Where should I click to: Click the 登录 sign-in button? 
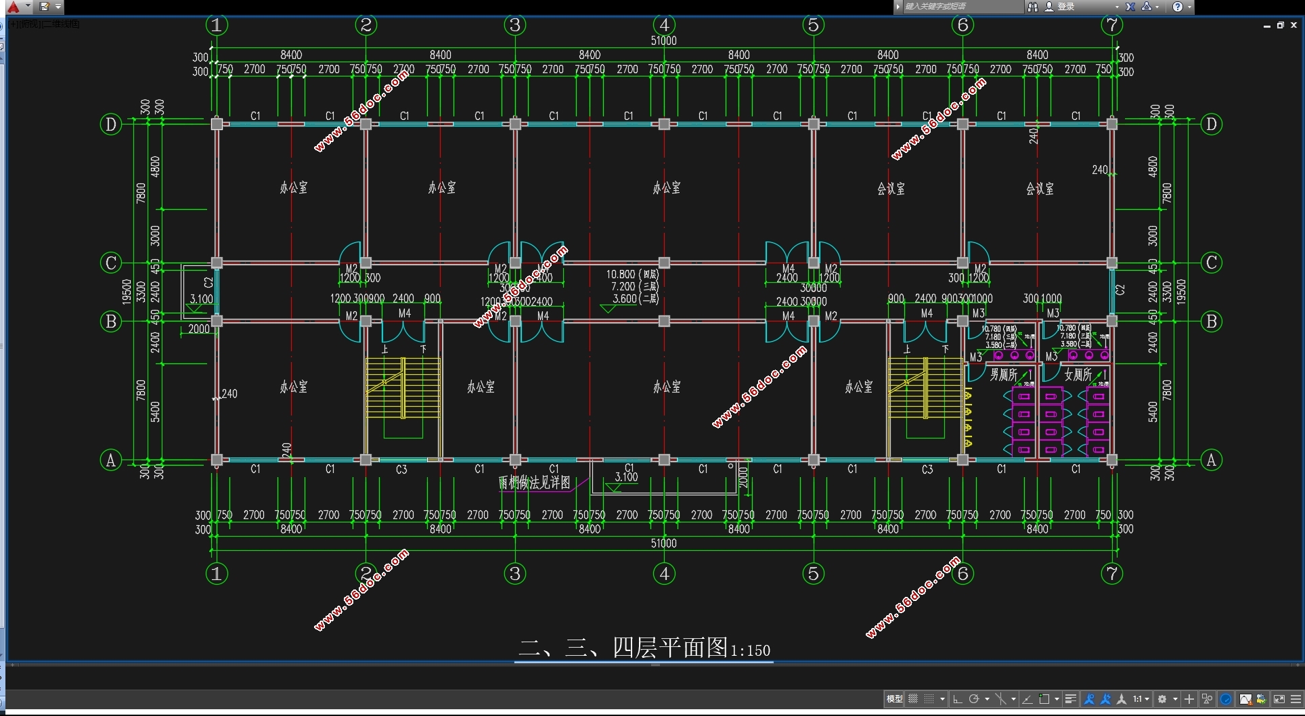pyautogui.click(x=1060, y=6)
